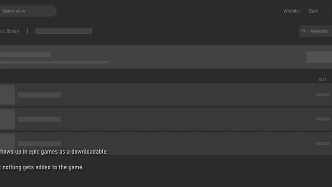Open the Wishlist page
The height and width of the screenshot is (187, 332).
(x=292, y=11)
